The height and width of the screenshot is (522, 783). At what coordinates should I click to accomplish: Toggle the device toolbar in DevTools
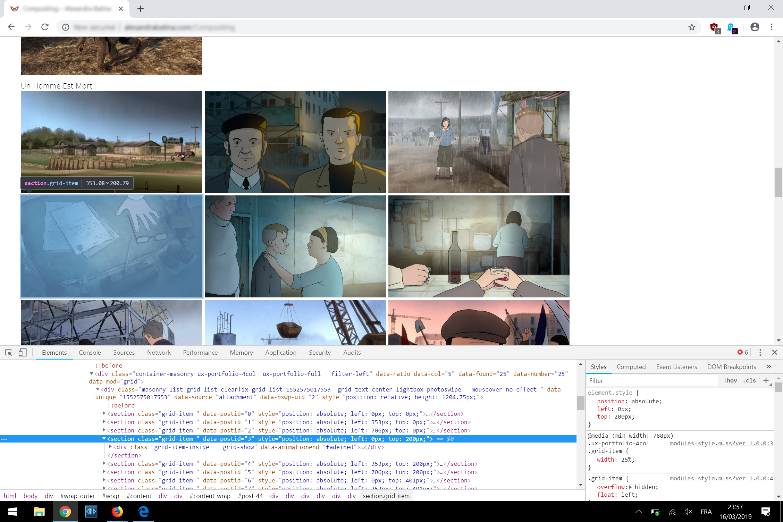(x=23, y=353)
